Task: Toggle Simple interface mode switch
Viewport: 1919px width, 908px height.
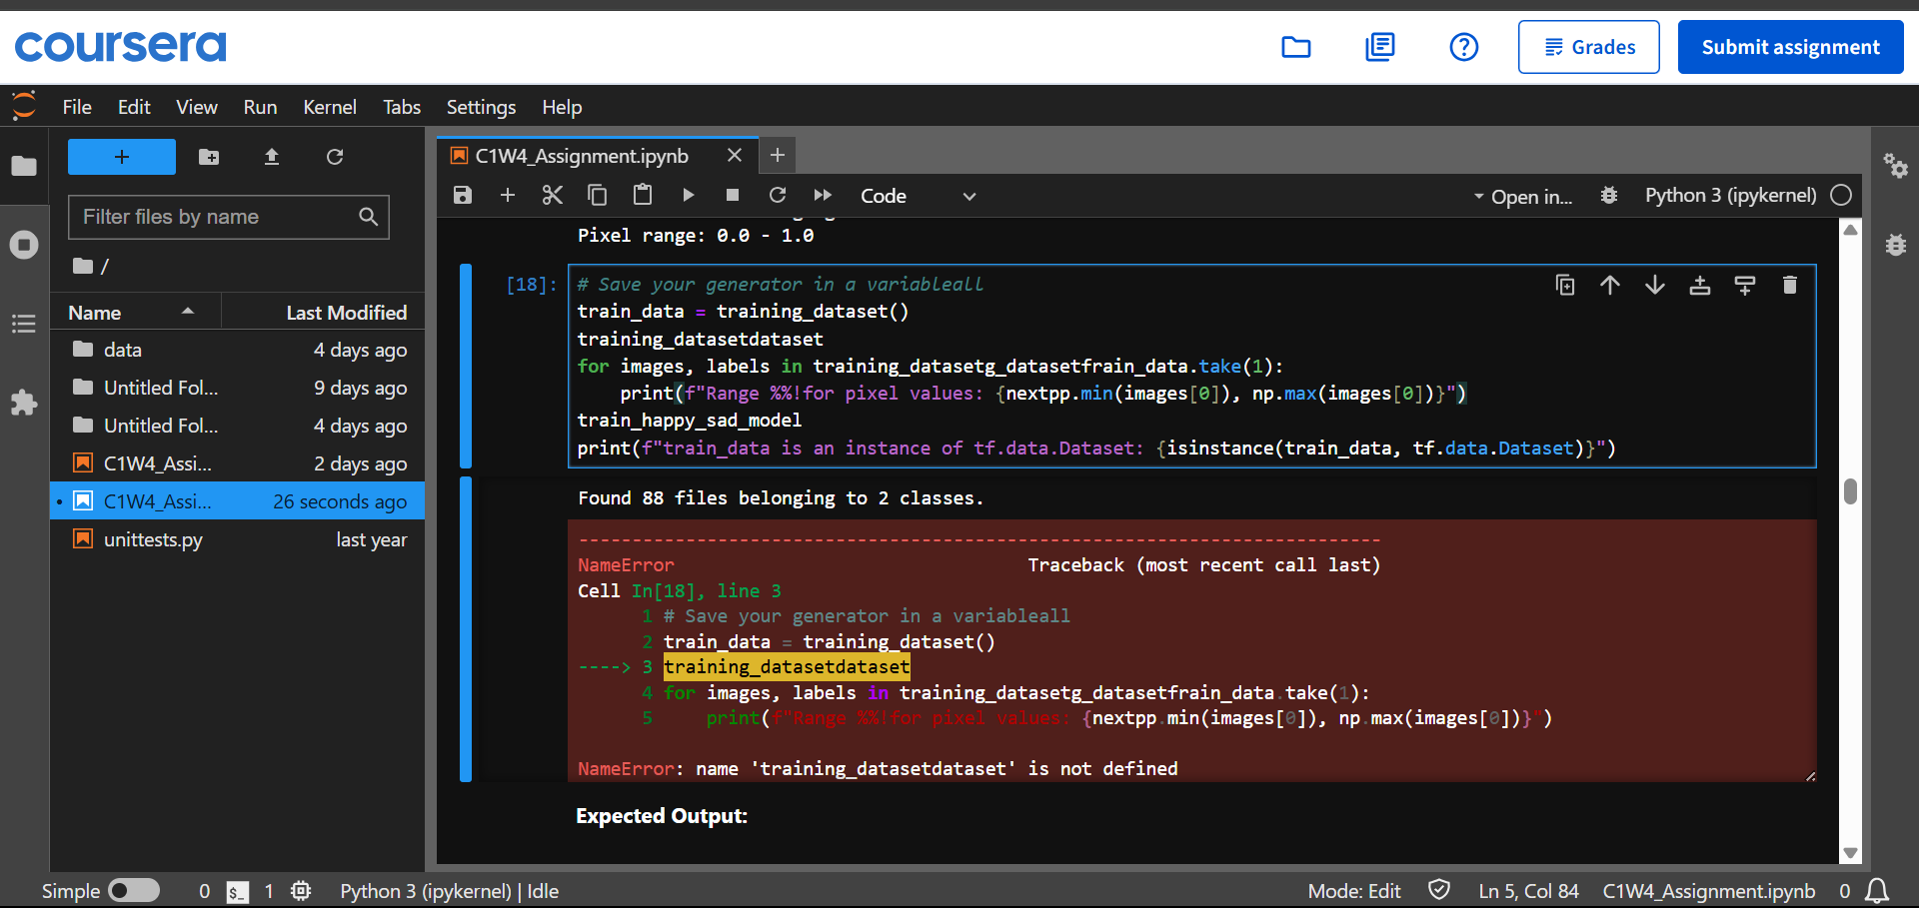Action: [134, 890]
